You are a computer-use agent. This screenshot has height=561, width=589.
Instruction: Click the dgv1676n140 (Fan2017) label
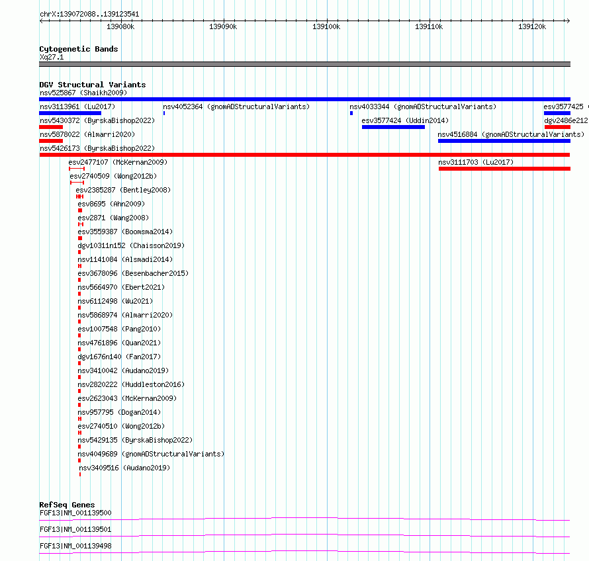click(119, 357)
